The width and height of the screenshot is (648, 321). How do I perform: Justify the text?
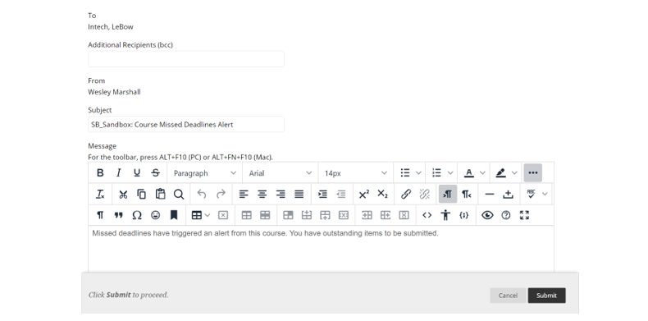pos(299,194)
